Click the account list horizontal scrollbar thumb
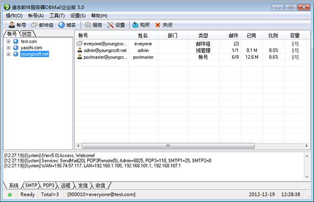The image size is (314, 202). [x=168, y=146]
